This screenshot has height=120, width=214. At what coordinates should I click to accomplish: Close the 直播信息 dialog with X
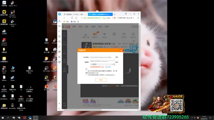click(x=121, y=50)
